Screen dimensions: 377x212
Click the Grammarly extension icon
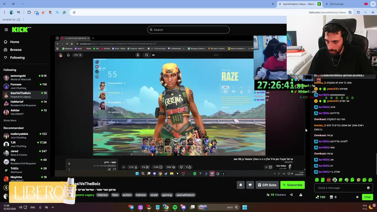[64, 12]
